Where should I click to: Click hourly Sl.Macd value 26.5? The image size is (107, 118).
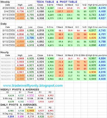point(70,59)
